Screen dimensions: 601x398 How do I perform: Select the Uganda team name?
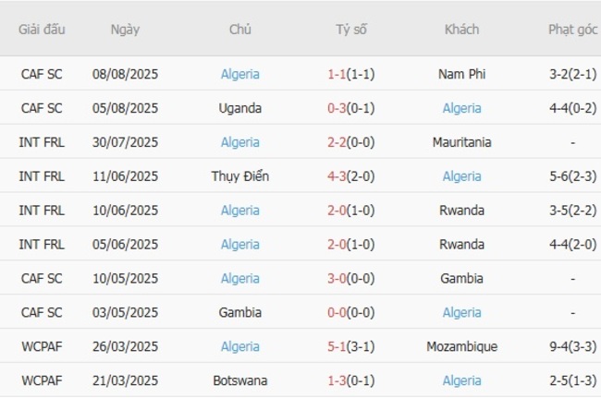pos(240,108)
